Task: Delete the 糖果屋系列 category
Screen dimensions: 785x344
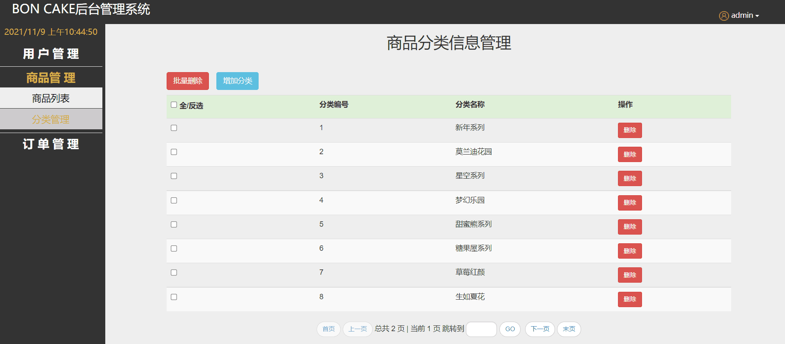Action: point(630,251)
